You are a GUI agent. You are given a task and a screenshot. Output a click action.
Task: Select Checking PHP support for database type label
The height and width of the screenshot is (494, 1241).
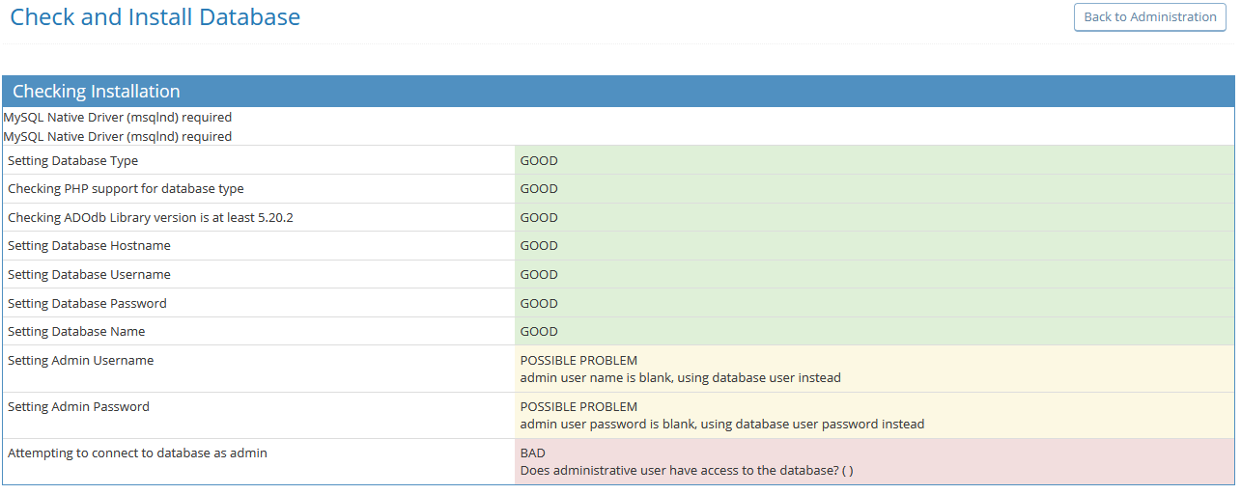point(126,189)
